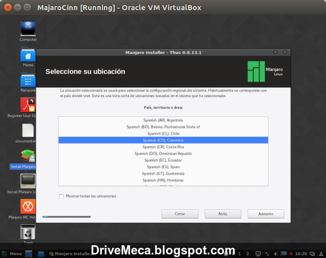The width and height of the screenshot is (326, 258).
Task: Open the user account tray icon
Action: (x=321, y=253)
